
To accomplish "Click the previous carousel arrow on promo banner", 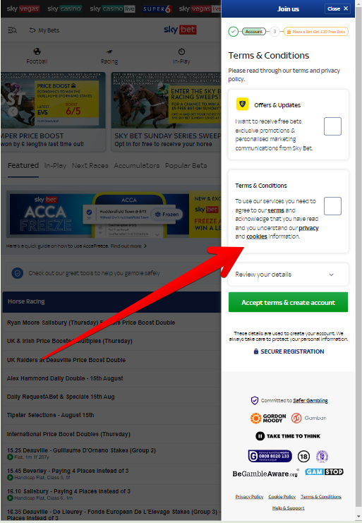I will [13, 112].
